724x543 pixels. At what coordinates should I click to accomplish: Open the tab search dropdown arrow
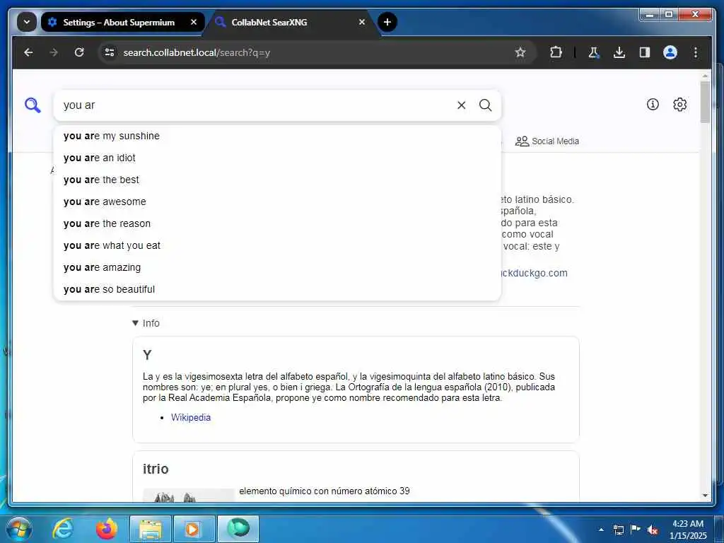click(27, 22)
